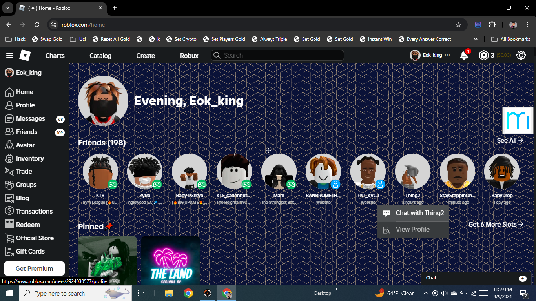Open Chrome extensions puzzle icon
Screen dimensions: 536x301
(x=492, y=25)
